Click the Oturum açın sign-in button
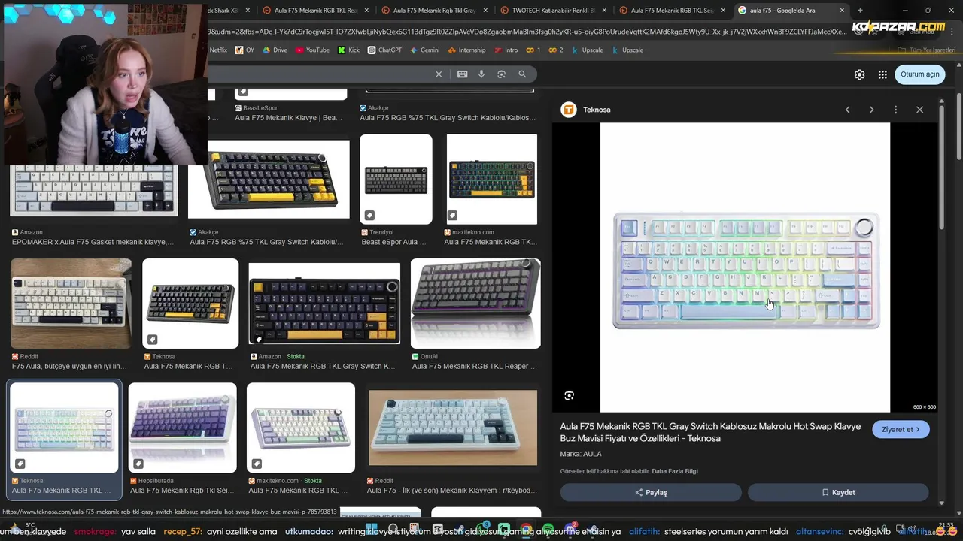 [x=920, y=74]
